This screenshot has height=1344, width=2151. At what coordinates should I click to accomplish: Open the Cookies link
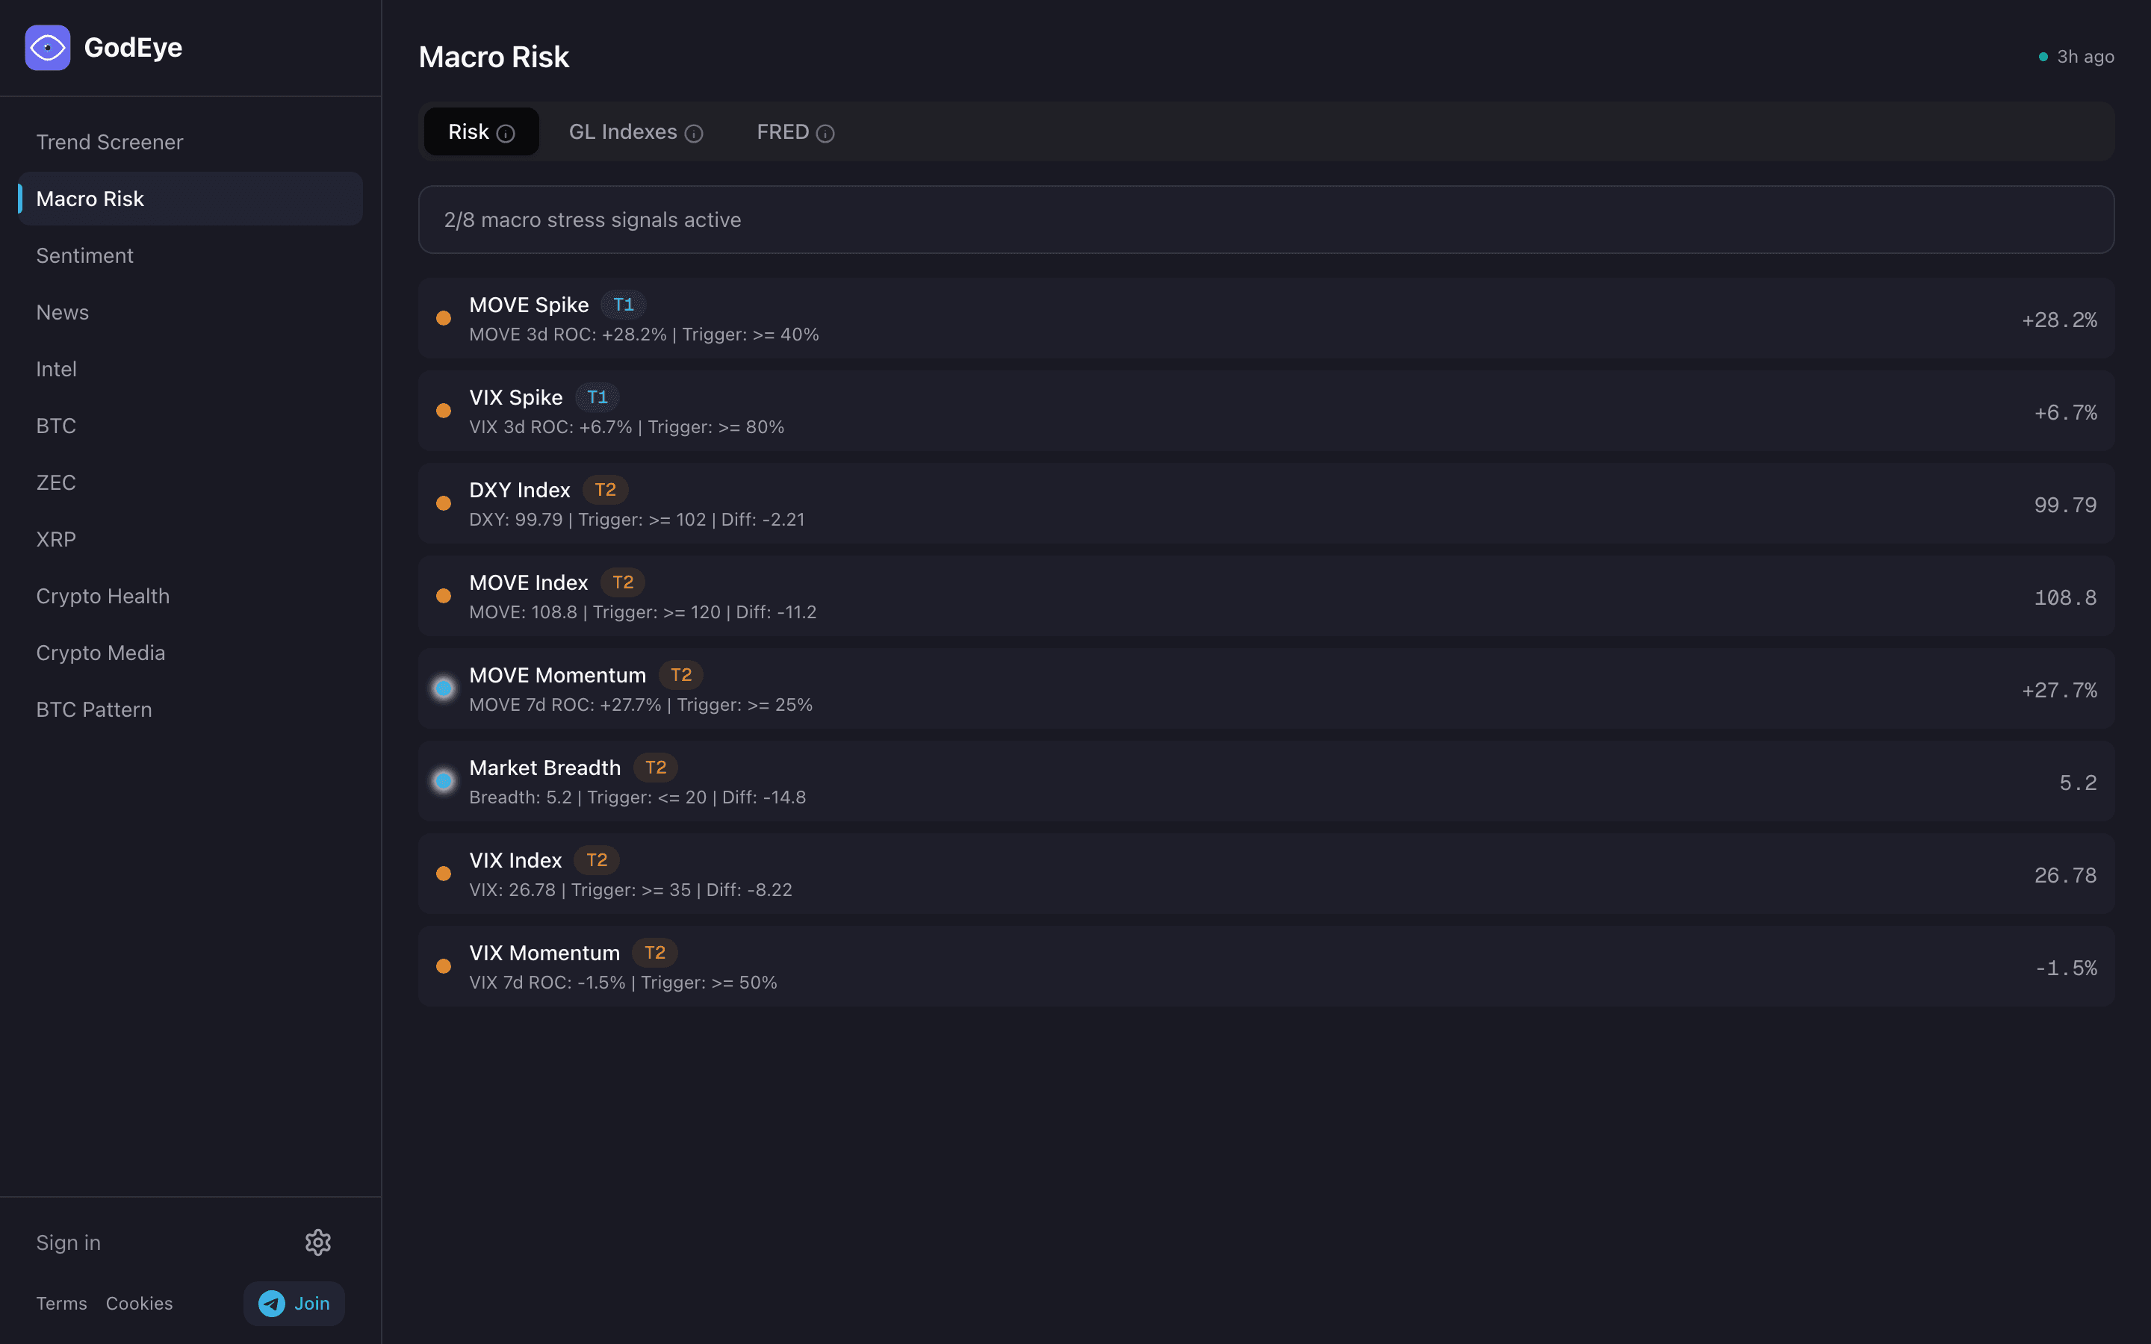click(140, 1303)
